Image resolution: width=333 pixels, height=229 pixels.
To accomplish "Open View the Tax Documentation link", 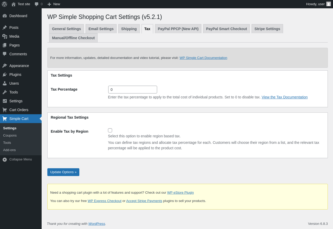I will coord(285,97).
